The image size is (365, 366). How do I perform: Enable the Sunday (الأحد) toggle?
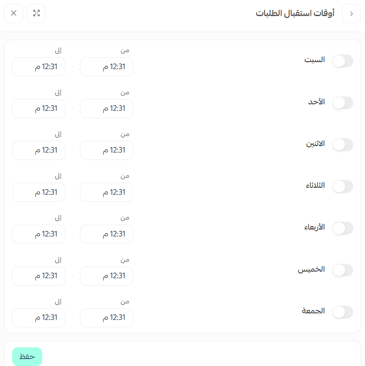click(x=342, y=103)
